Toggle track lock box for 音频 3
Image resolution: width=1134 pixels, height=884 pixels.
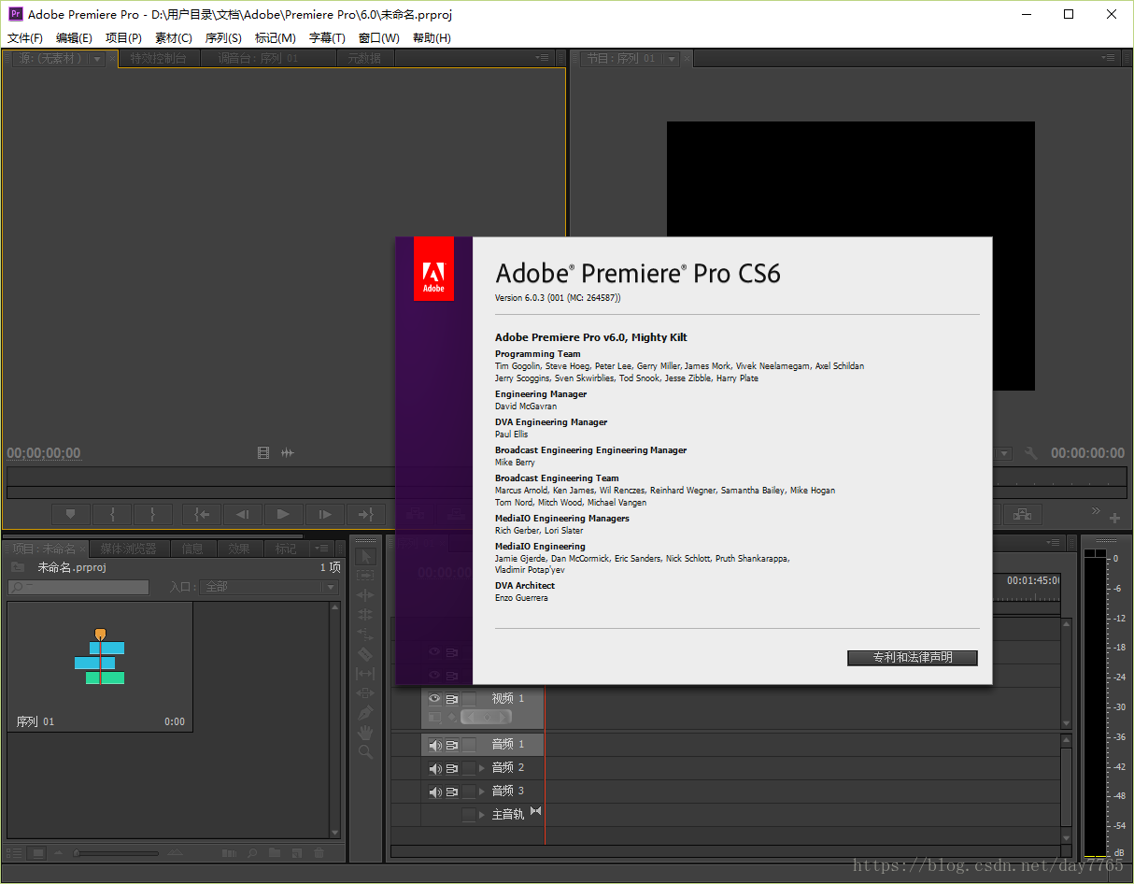(469, 791)
